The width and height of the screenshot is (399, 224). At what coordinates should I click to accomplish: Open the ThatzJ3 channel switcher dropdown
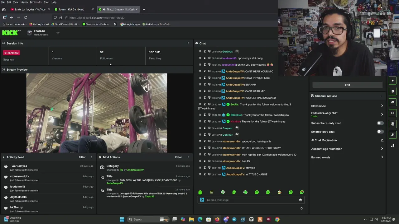(x=58, y=33)
